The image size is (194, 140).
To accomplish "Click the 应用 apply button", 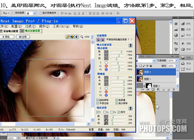I will pos(23,37).
